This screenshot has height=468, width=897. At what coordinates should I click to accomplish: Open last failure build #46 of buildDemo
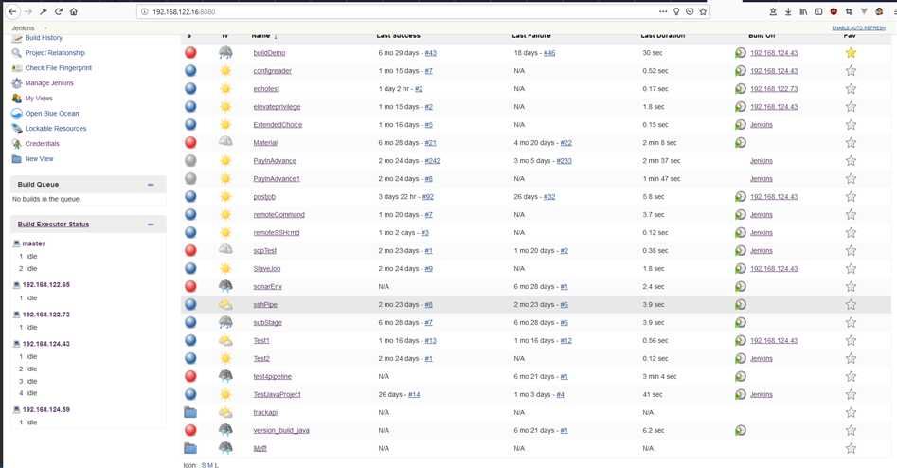[x=549, y=53]
